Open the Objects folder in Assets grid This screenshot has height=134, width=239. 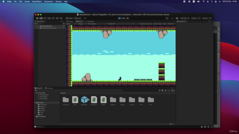click(x=113, y=100)
